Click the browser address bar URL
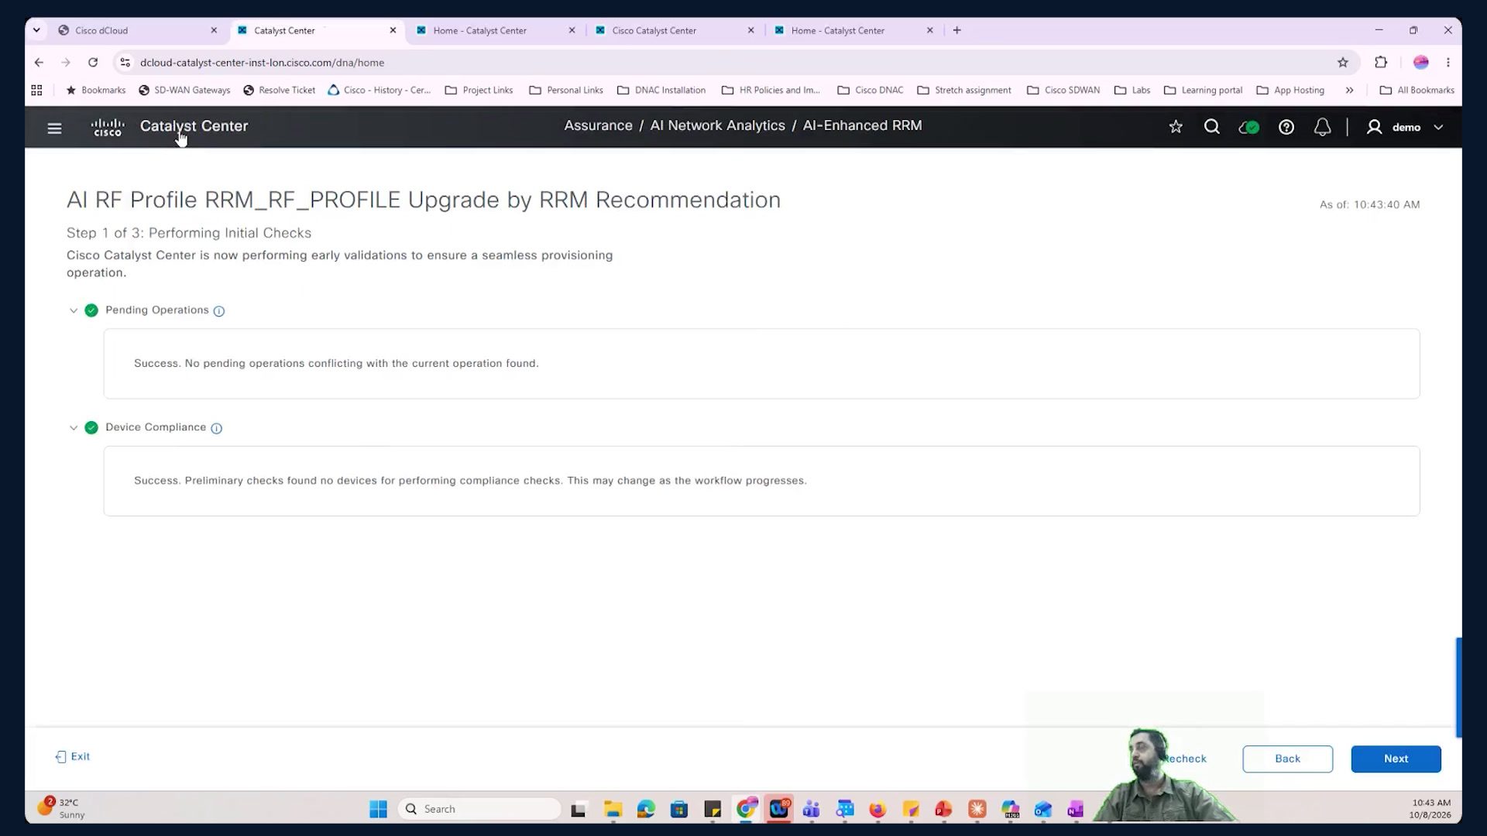 coord(262,63)
